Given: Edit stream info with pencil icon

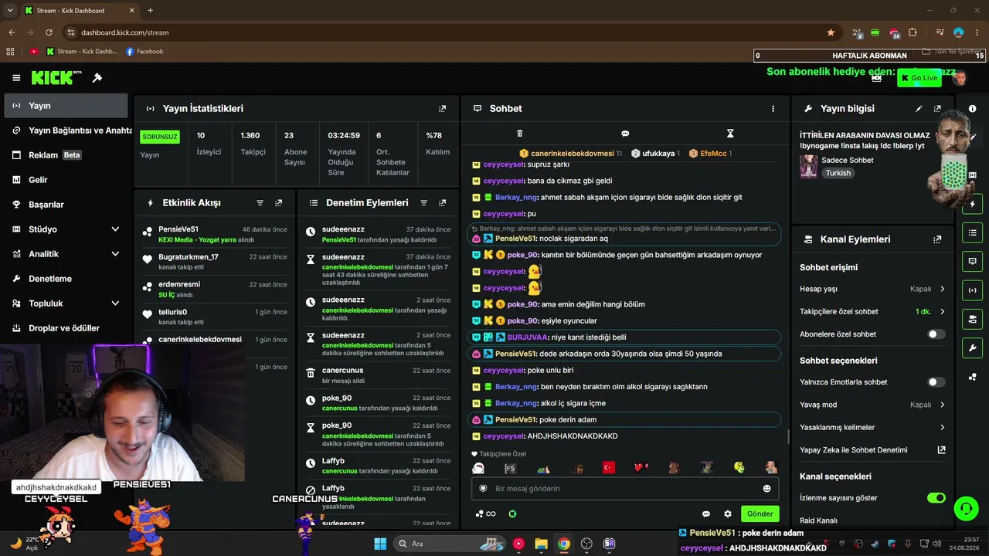Looking at the screenshot, I should click(919, 109).
